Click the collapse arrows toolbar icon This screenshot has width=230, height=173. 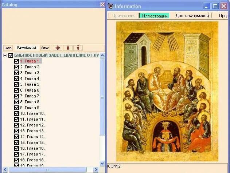tap(78, 48)
